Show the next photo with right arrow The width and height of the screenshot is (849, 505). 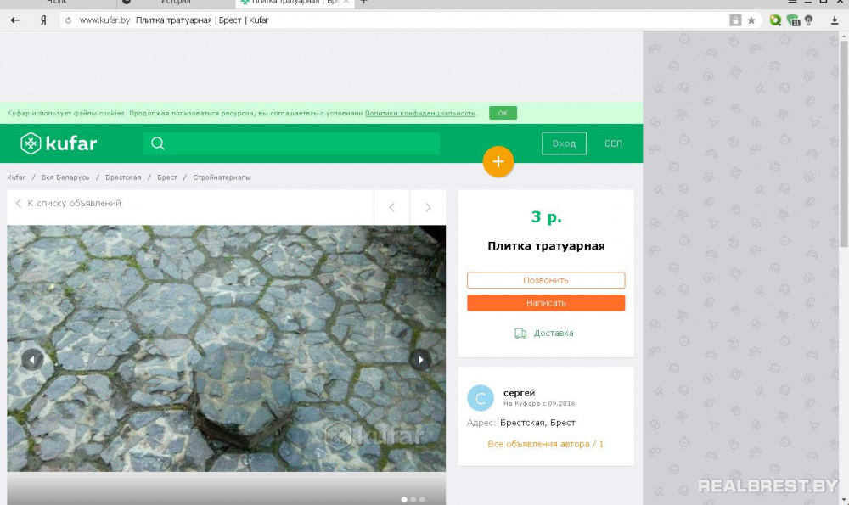[x=420, y=360]
